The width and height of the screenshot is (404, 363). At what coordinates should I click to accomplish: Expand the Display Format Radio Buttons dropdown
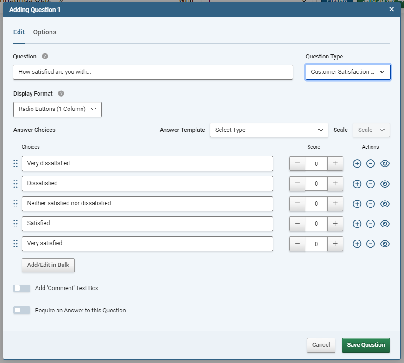point(57,109)
